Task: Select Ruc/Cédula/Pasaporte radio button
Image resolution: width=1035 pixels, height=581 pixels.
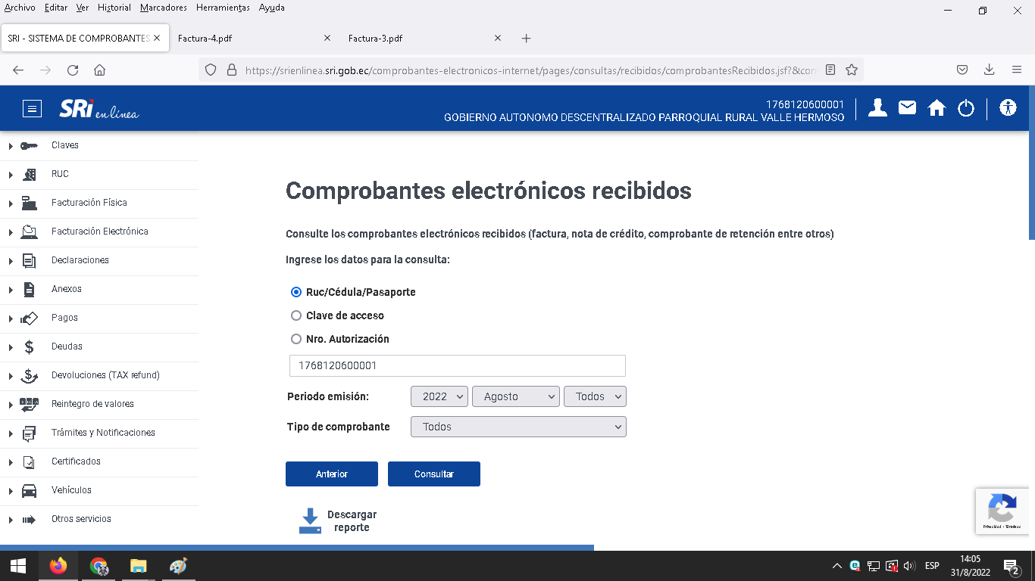Action: [296, 292]
